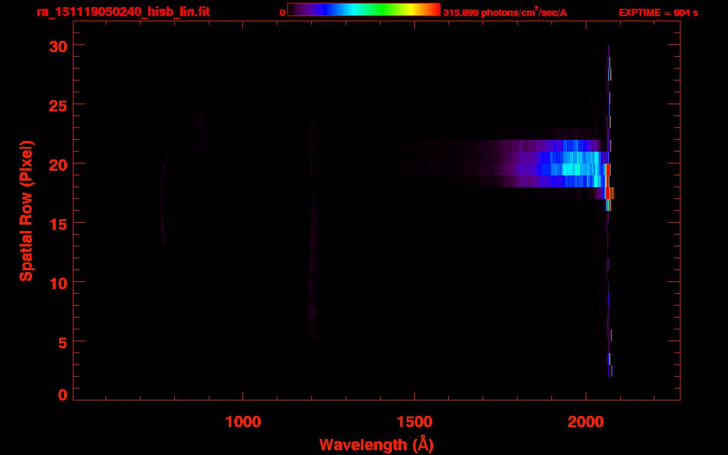Click the 5 spatial row tick label

pos(63,341)
